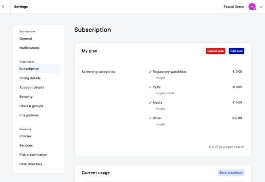
Task: Click the Edit plan button
Action: click(x=236, y=51)
